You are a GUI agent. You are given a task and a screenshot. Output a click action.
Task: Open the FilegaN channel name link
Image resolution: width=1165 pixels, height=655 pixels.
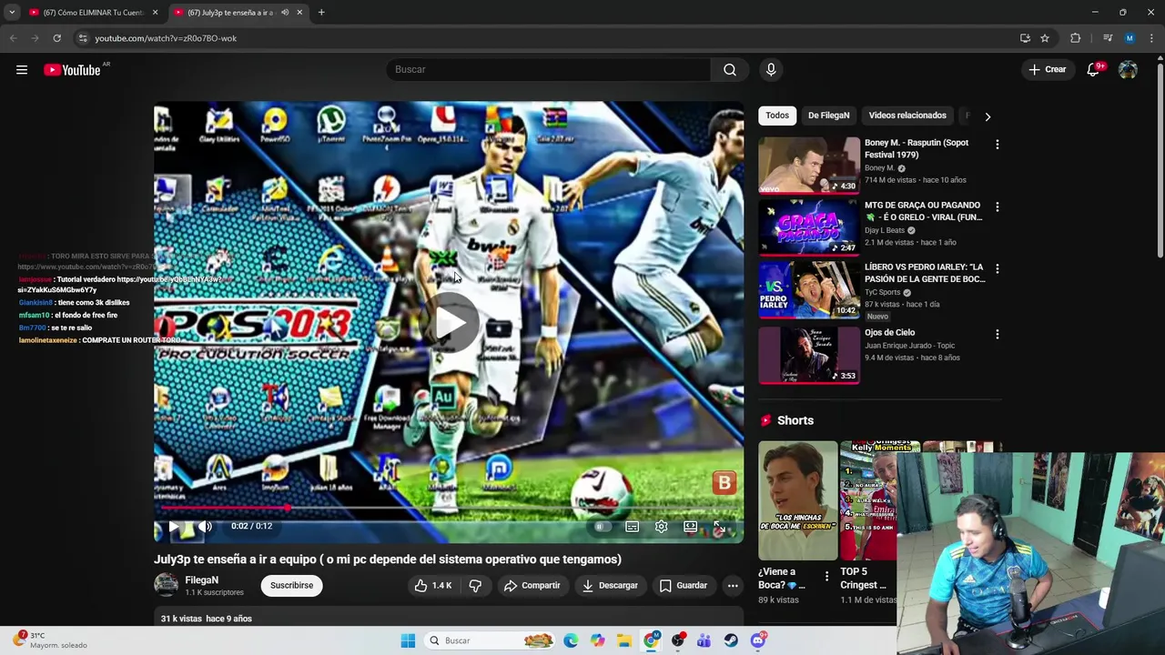pyautogui.click(x=202, y=580)
